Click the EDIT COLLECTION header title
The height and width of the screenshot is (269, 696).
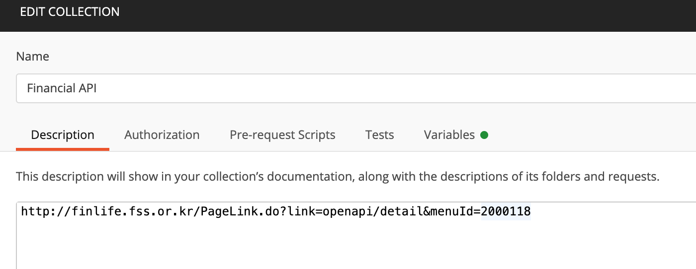click(70, 12)
